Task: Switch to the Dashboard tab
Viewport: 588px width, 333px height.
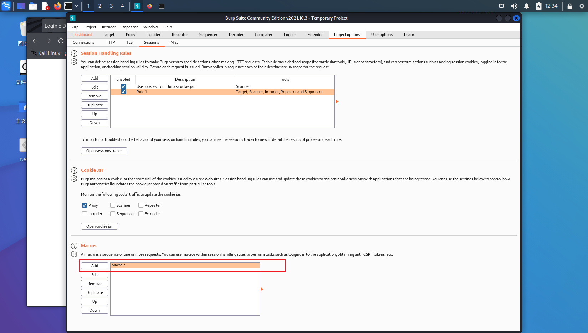Action: [82, 35]
